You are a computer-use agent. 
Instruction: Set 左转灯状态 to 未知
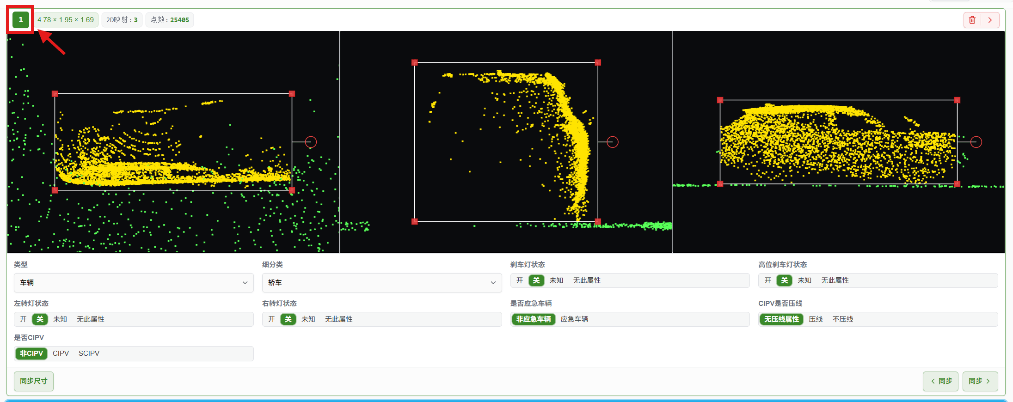(60, 319)
